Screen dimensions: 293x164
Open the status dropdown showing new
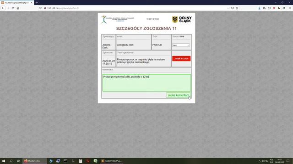coord(181,45)
